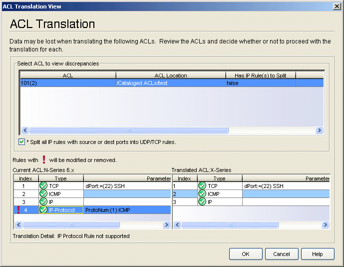
Task: Sort by ACL Location column header
Action: click(171, 75)
